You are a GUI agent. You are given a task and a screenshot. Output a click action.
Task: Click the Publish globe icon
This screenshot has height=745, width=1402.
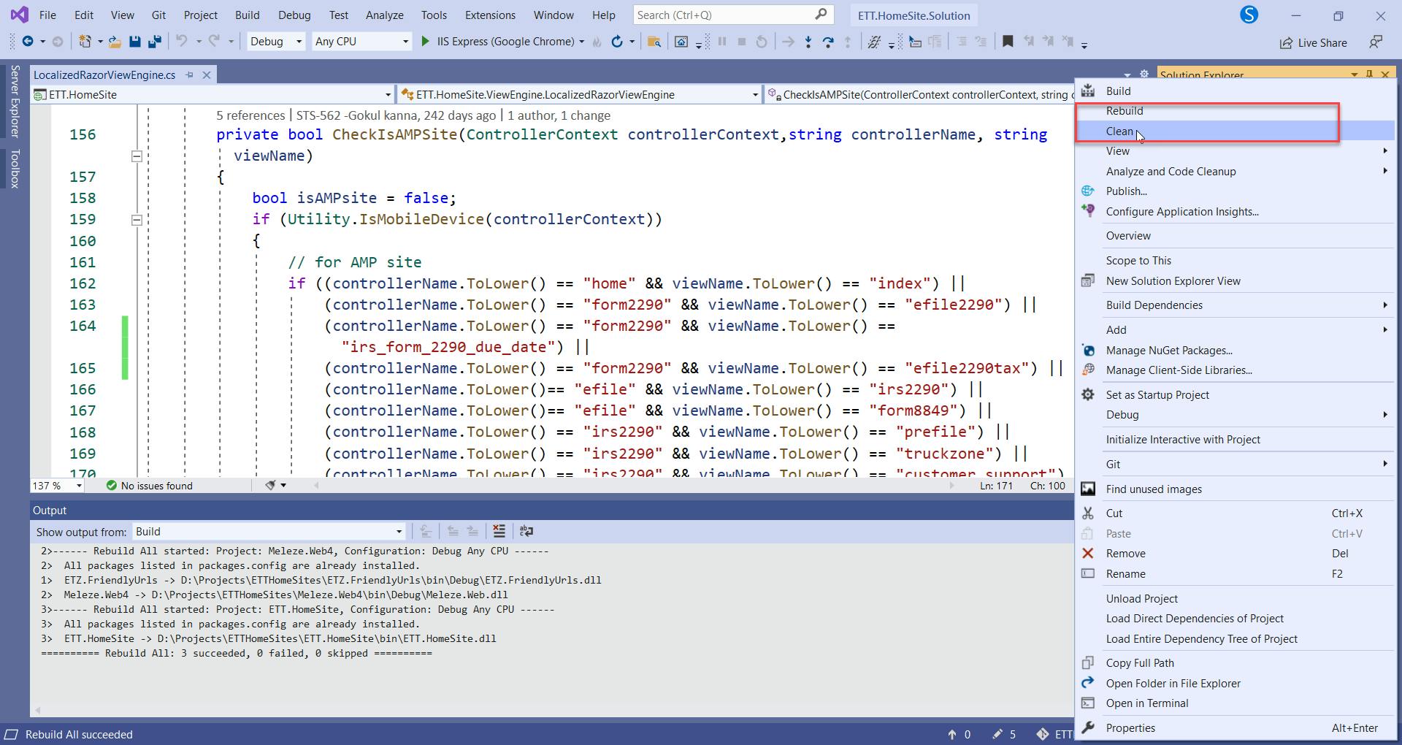[x=1088, y=191]
